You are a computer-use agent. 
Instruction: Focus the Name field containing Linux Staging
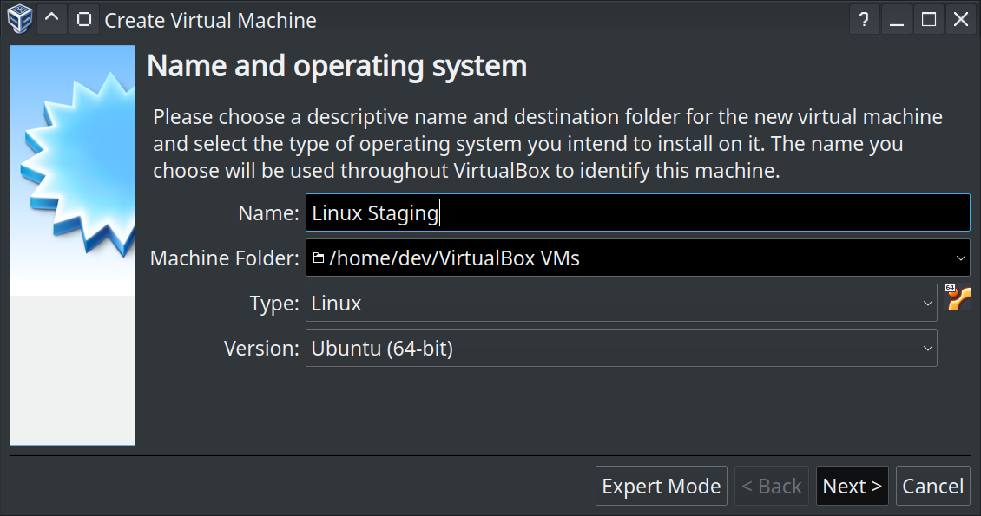click(637, 212)
